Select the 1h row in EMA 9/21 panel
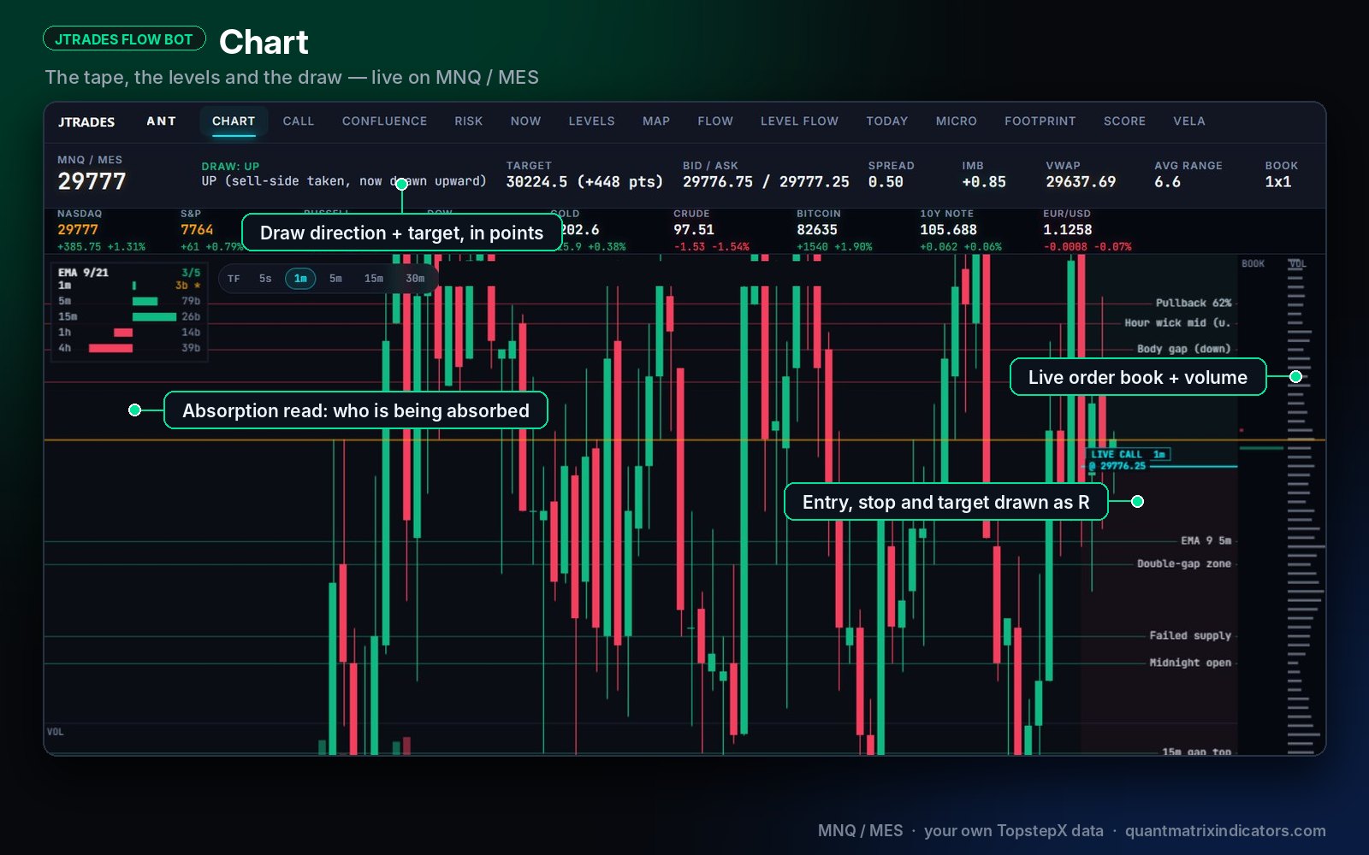1369x855 pixels. 129,333
